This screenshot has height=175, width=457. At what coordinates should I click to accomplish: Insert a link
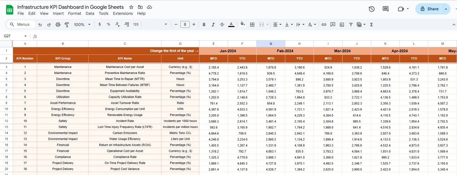pos(324,25)
